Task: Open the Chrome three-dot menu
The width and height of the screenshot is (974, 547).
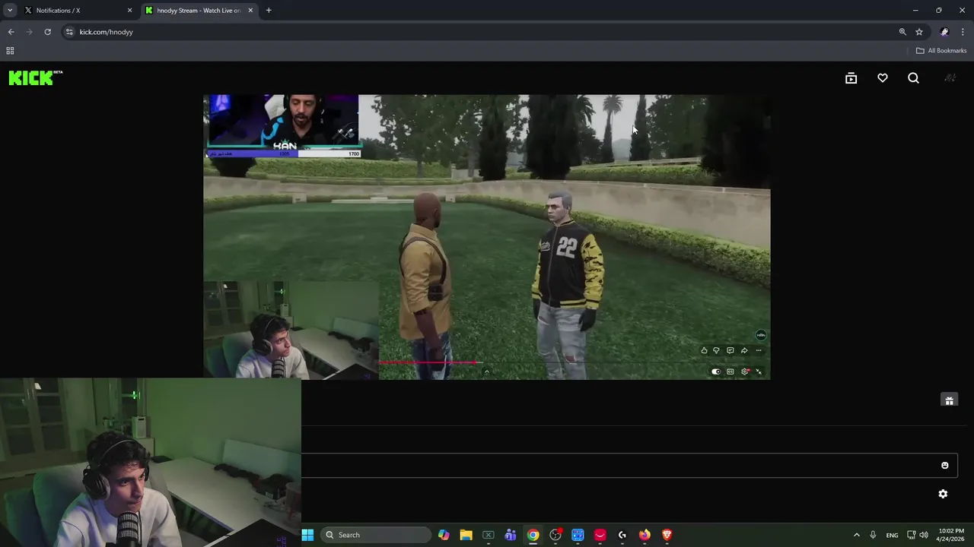Action: [x=963, y=32]
